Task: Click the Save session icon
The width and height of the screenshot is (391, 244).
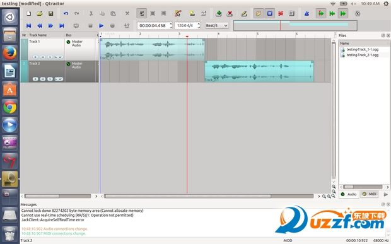Action: 51,13
